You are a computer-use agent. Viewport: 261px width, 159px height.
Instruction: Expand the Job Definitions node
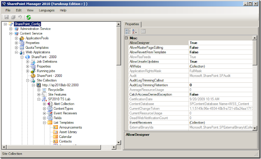tap(28, 62)
